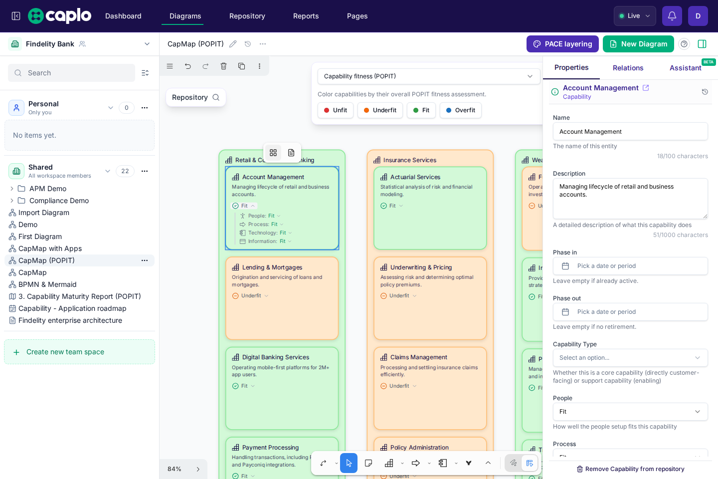Viewport: 718px width, 479px height.
Task: Toggle the Overfit color filter
Action: point(461,110)
